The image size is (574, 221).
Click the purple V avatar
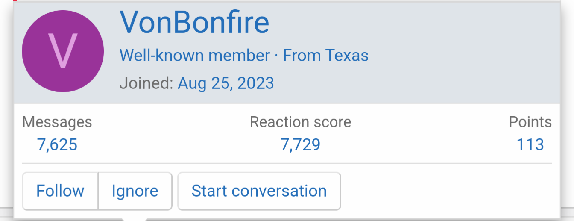tap(62, 51)
